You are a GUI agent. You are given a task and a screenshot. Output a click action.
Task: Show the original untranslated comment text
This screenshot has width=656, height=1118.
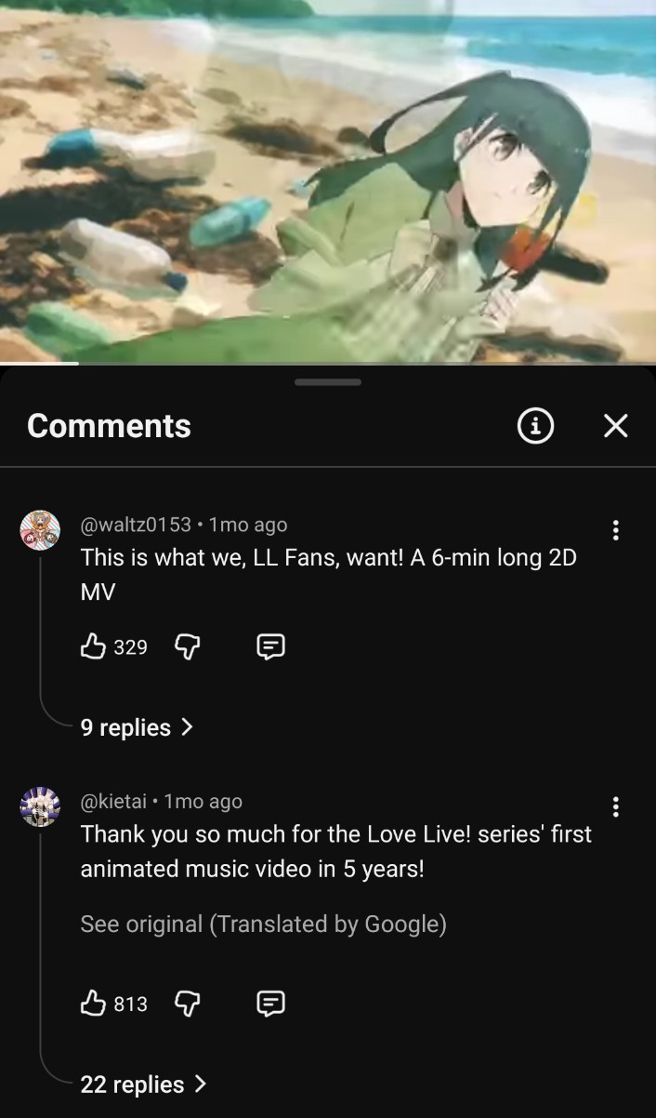click(263, 924)
